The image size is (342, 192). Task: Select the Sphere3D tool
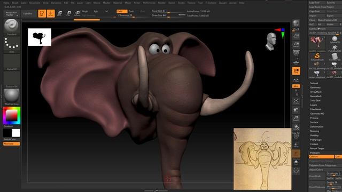335,40
